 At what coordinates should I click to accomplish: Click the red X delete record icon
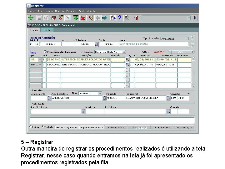click(x=82, y=18)
